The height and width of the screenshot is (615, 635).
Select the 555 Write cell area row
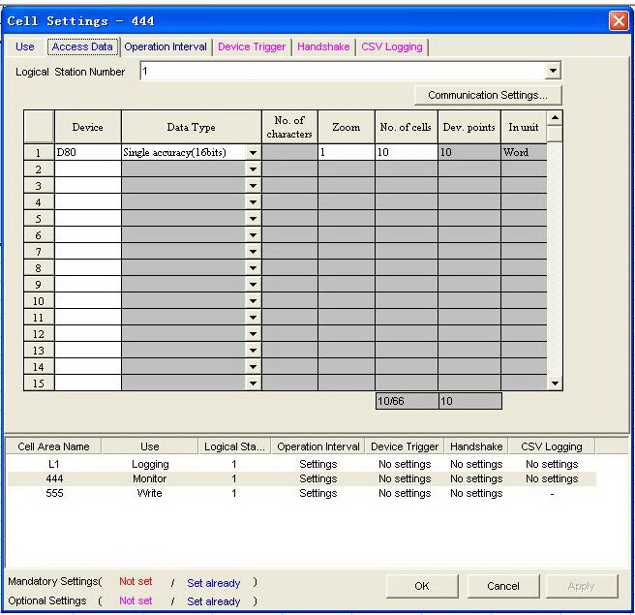click(150, 493)
